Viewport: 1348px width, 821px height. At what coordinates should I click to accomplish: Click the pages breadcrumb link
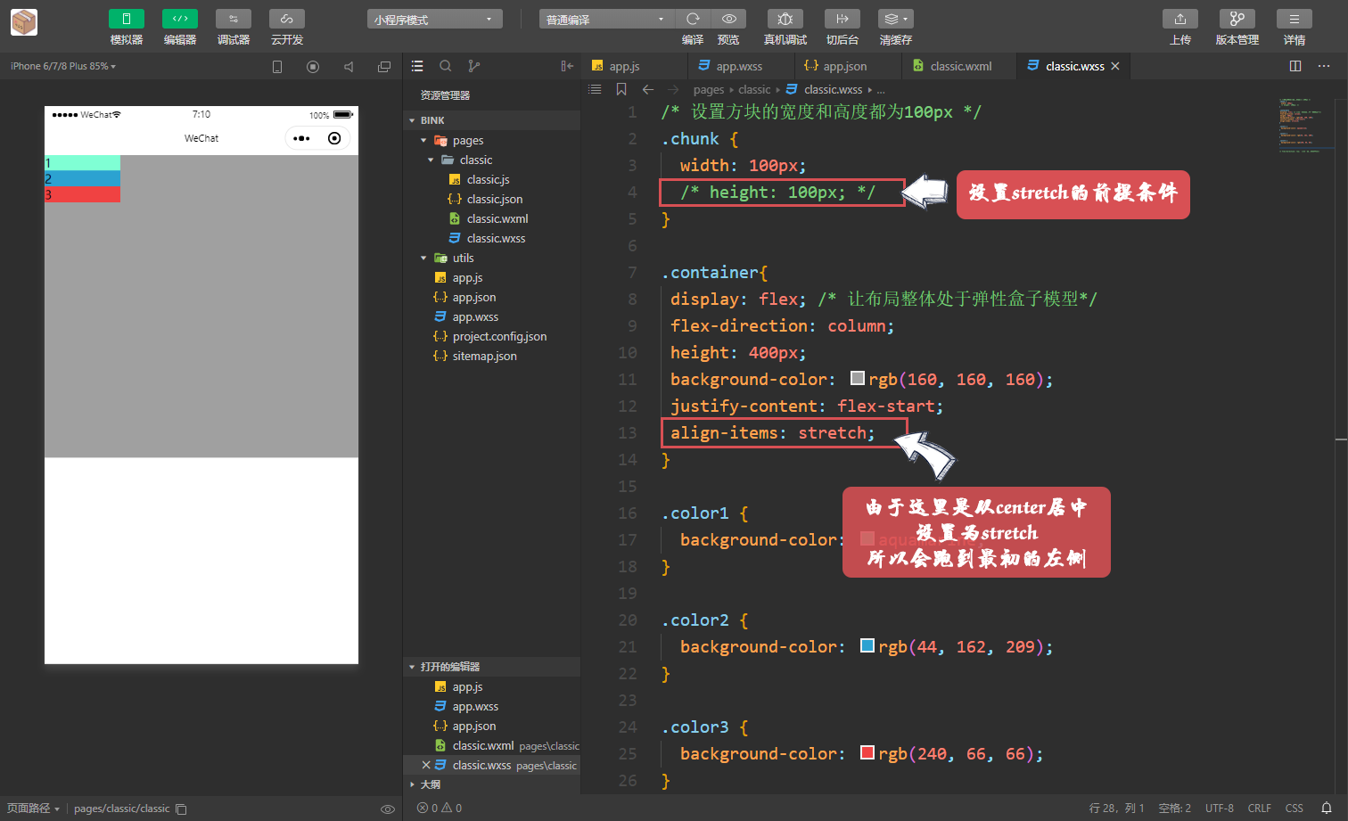click(x=708, y=89)
